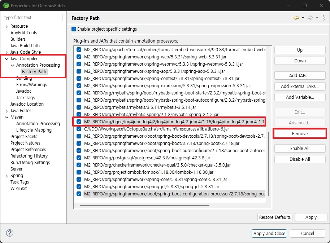Viewport: 330px width, 243px height.
Task: Open Javadoc Location page
Action: tap(27, 104)
